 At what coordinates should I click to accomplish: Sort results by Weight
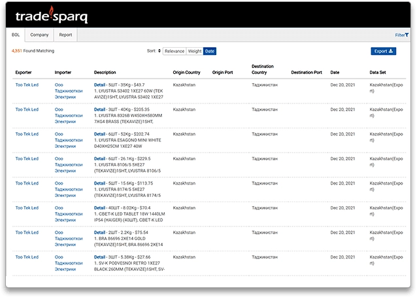(x=195, y=51)
